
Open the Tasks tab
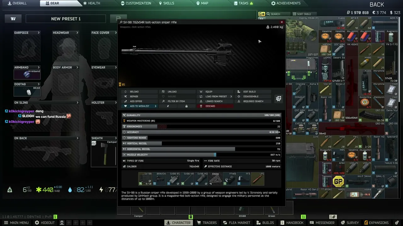point(244,3)
